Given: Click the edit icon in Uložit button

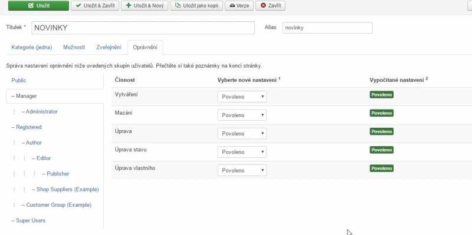Looking at the screenshot, I should click(x=31, y=5).
